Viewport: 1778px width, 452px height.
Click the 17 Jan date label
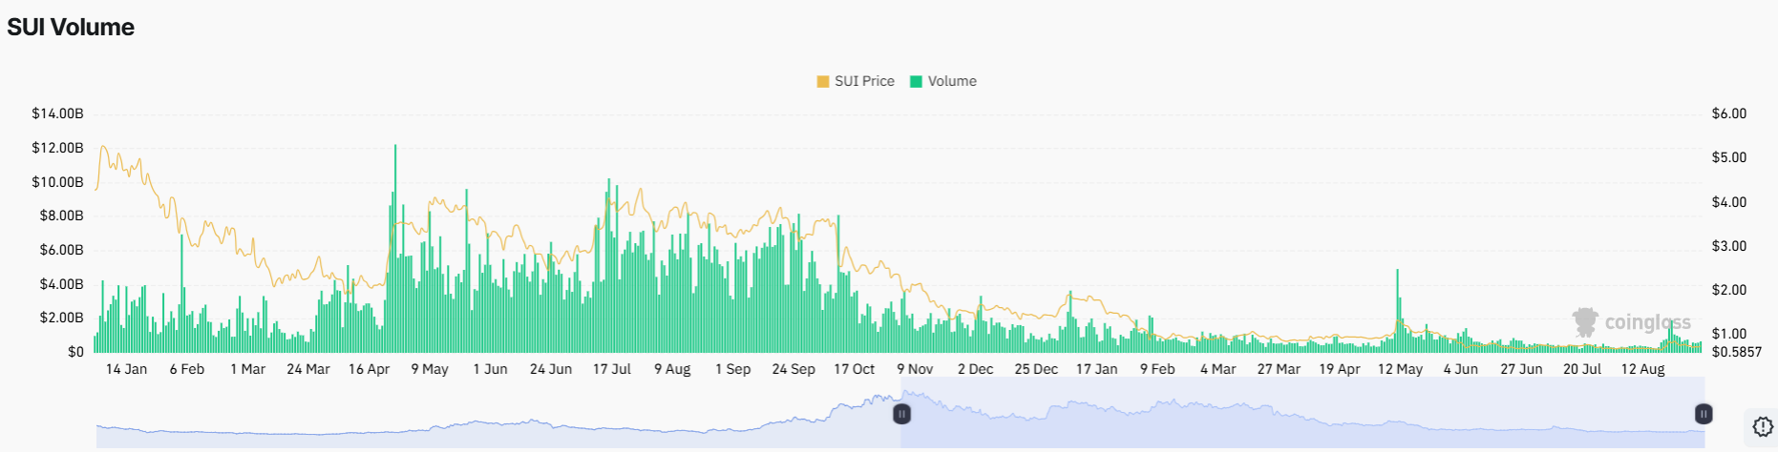coord(1097,369)
